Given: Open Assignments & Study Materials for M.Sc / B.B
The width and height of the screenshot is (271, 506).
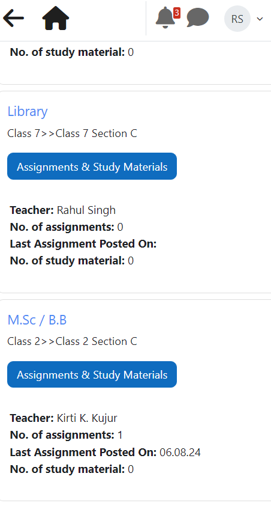Looking at the screenshot, I should click(x=92, y=374).
